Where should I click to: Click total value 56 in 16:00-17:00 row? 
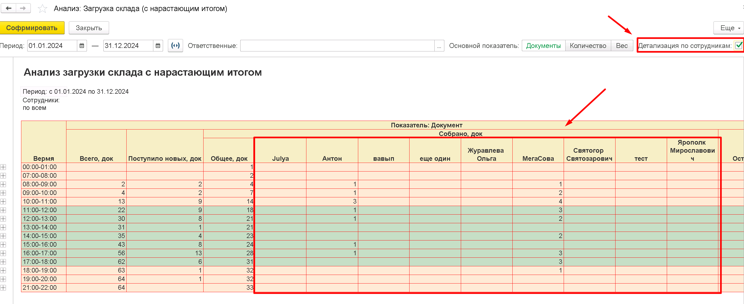pyautogui.click(x=96, y=253)
